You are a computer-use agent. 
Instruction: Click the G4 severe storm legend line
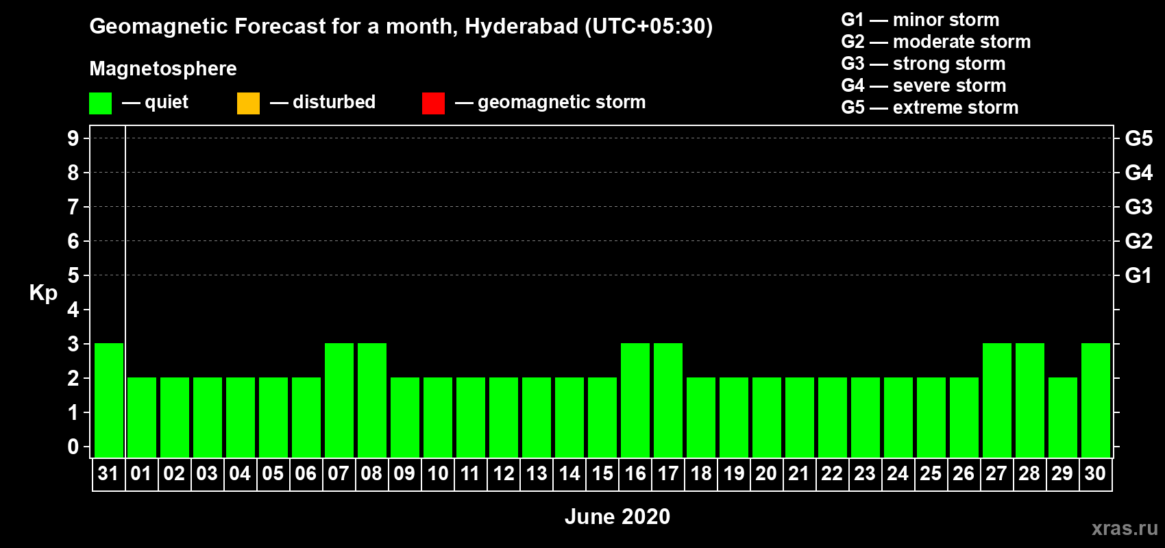(x=924, y=86)
